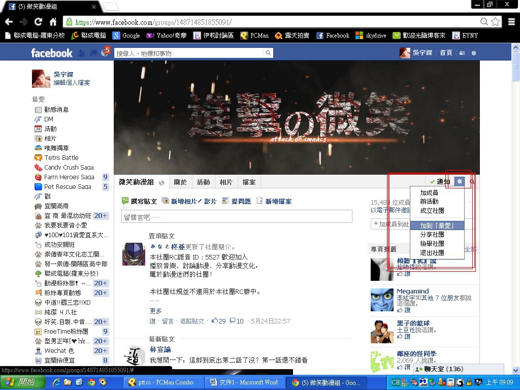Open the 微笑動漫組 cover photo
520x390 pixels.
297,117
